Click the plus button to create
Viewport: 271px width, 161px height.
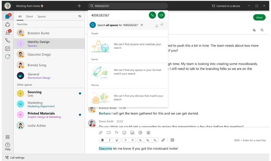click(79, 6)
